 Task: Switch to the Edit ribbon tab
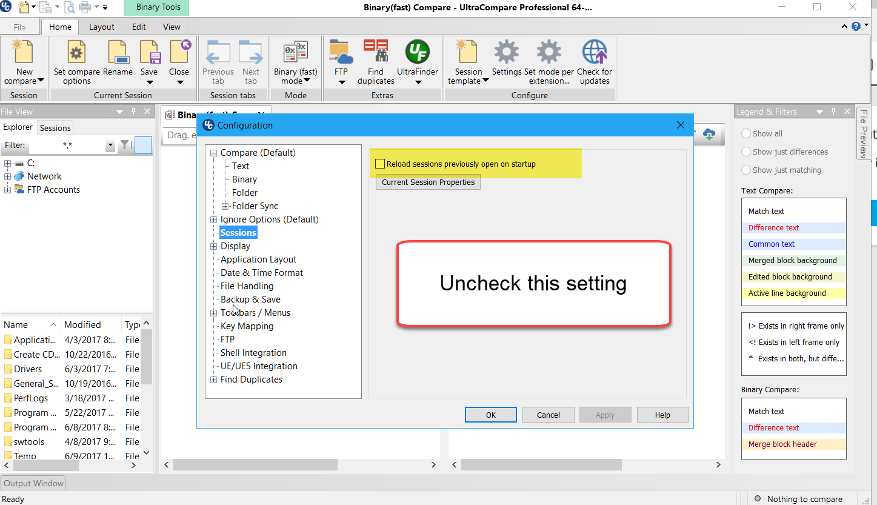coord(139,27)
